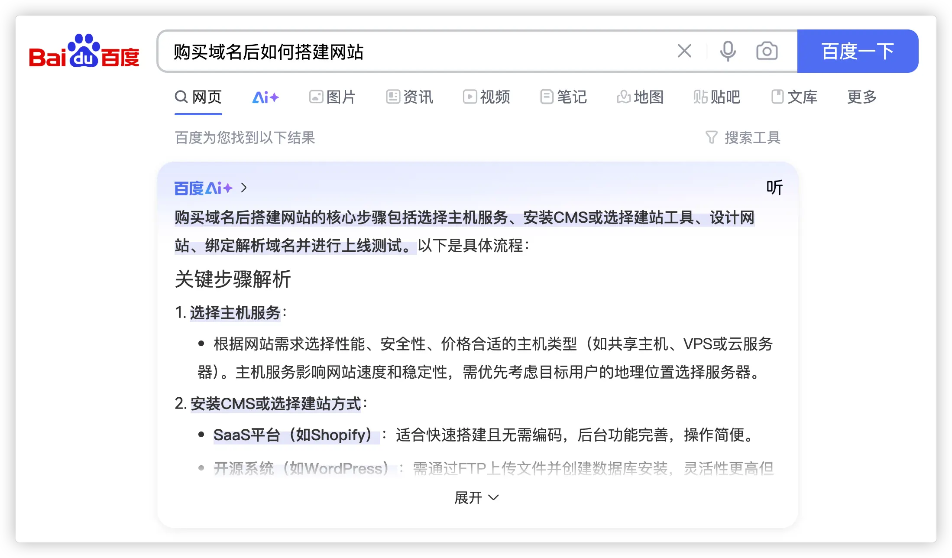
Task: Click the magnifier icon beside 网页
Action: point(181,97)
